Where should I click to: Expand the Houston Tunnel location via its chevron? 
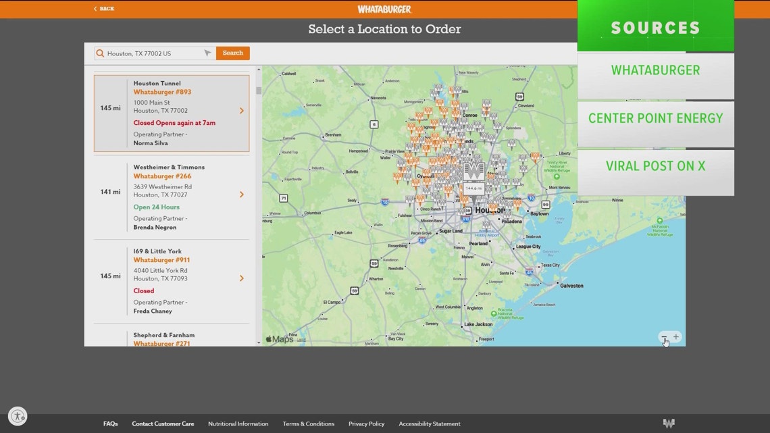pyautogui.click(x=242, y=110)
